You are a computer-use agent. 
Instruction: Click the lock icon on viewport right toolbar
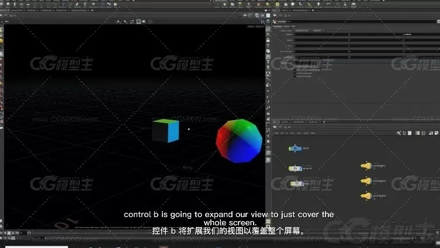(x=268, y=40)
